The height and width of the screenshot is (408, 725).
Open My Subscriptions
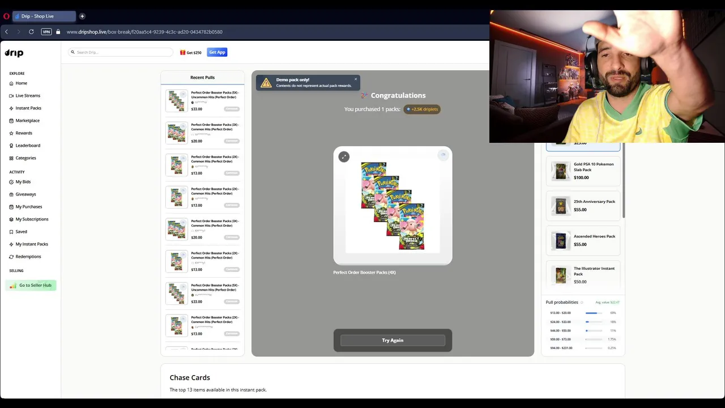28,219
